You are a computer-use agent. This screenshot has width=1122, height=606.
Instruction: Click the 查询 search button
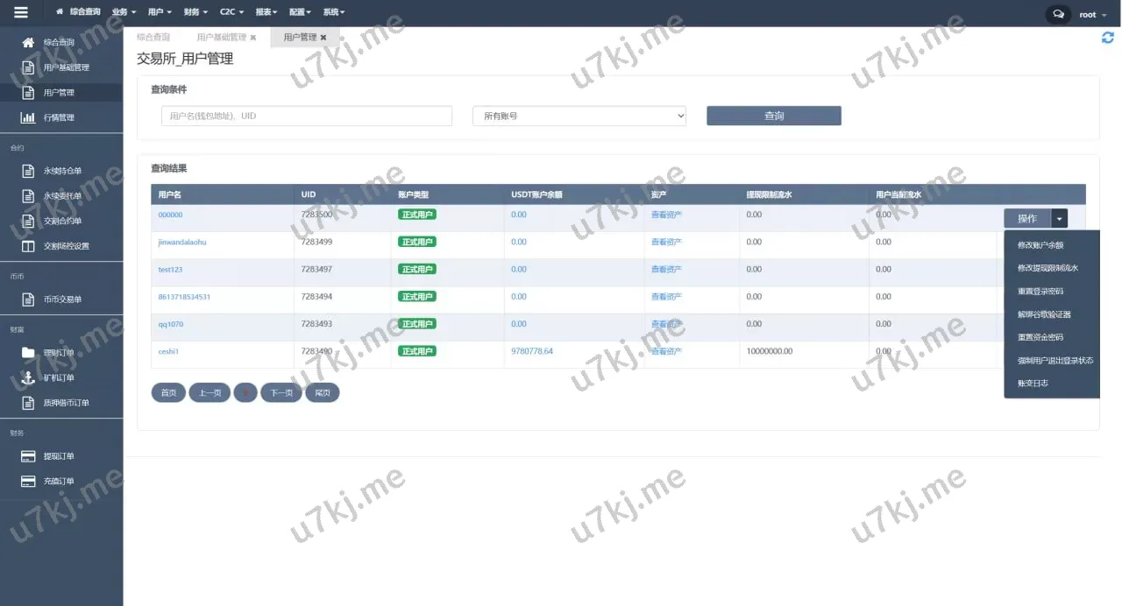coord(773,116)
